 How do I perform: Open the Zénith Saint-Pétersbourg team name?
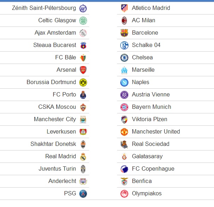point(44,8)
